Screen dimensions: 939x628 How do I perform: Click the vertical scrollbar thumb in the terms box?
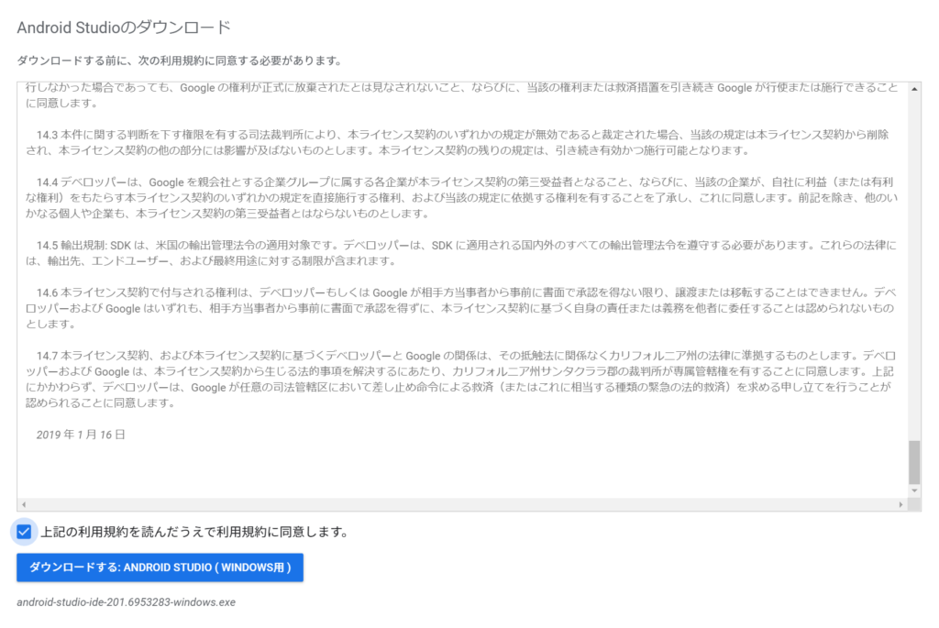click(914, 462)
